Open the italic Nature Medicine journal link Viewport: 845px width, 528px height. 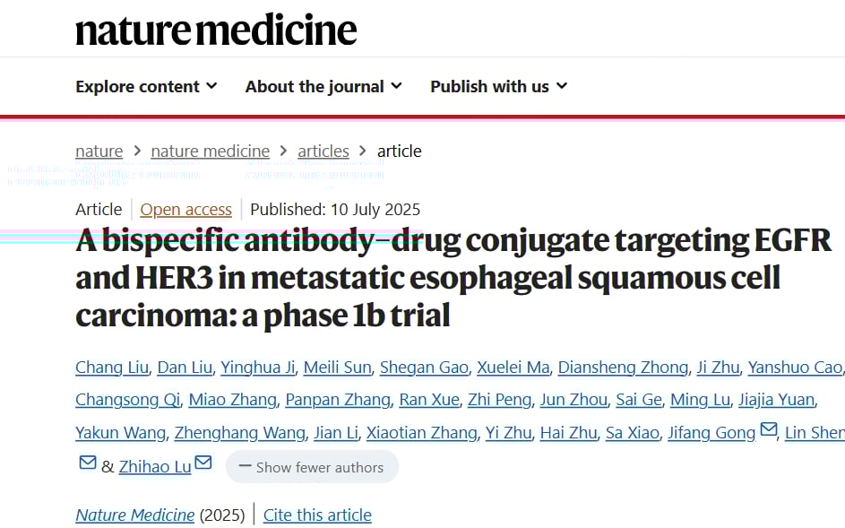pos(135,515)
